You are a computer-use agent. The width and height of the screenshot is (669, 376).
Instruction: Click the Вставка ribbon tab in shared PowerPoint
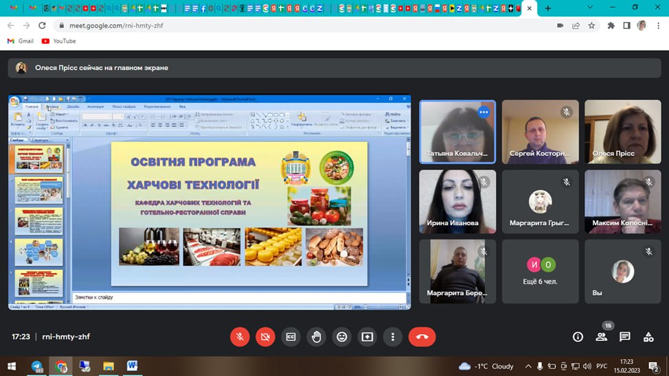pyautogui.click(x=52, y=106)
